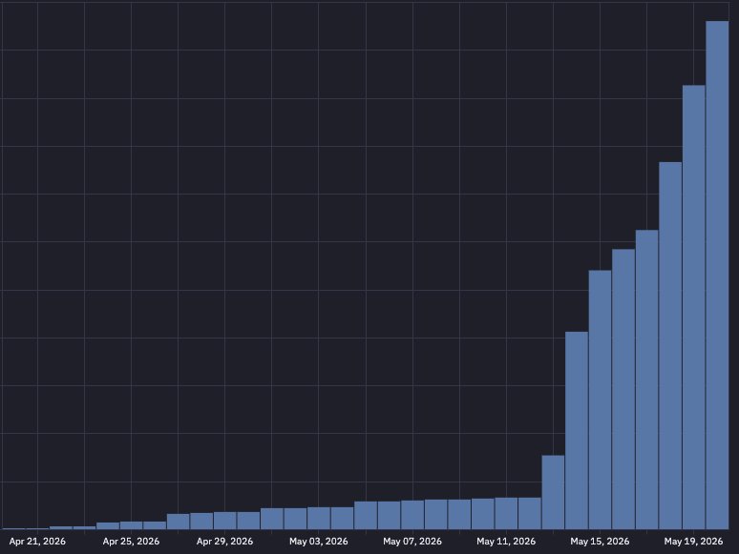739x554 pixels.
Task: Click the May 14 bar
Action: coord(577,430)
